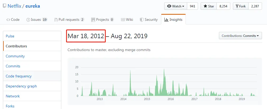
Task: Click the Pull requests count badge 2
Action: click(x=82, y=20)
